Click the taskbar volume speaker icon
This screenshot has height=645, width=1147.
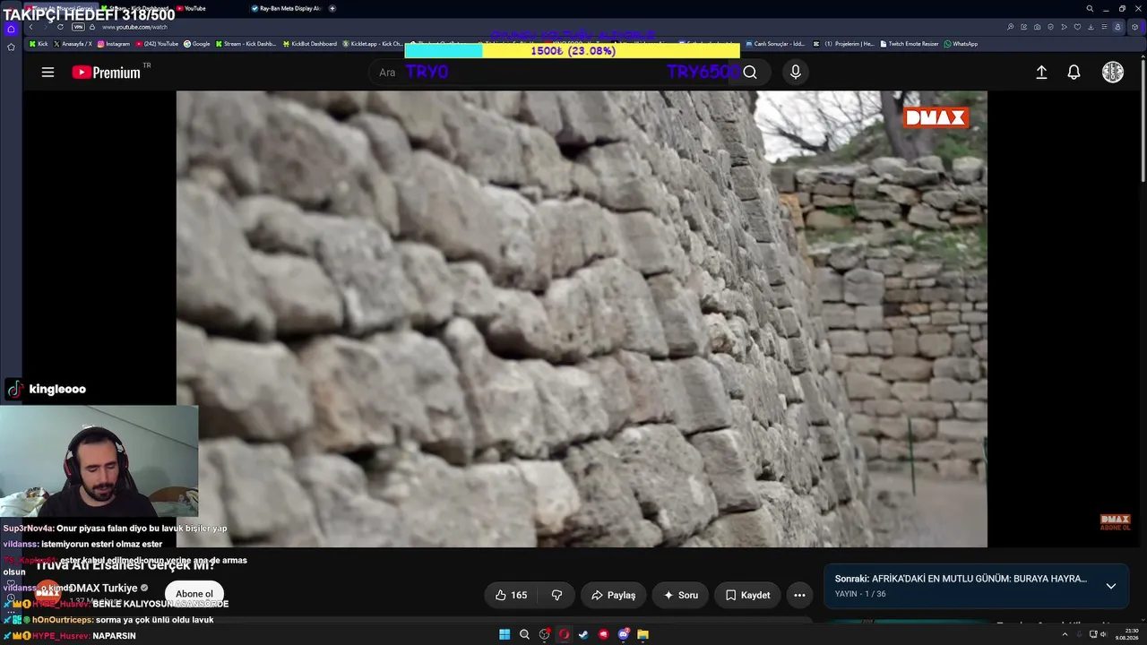coord(1103,634)
